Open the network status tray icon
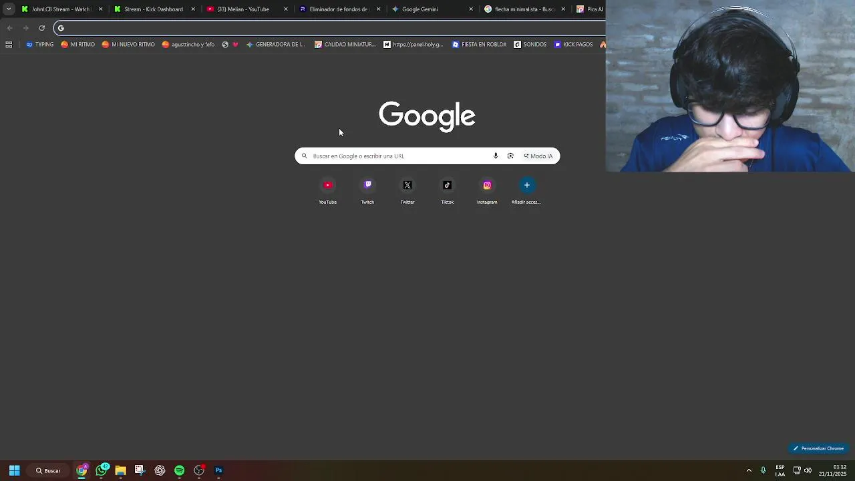855x481 pixels. (x=797, y=470)
